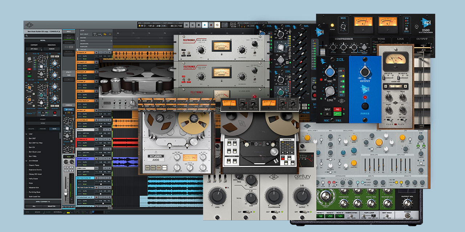Click the Save preset button
The height and width of the screenshot is (232, 465).
(54, 128)
